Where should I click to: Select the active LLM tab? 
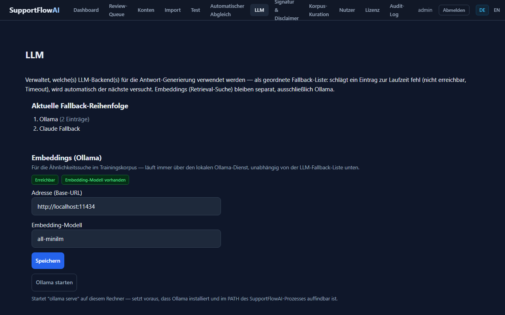click(x=259, y=10)
